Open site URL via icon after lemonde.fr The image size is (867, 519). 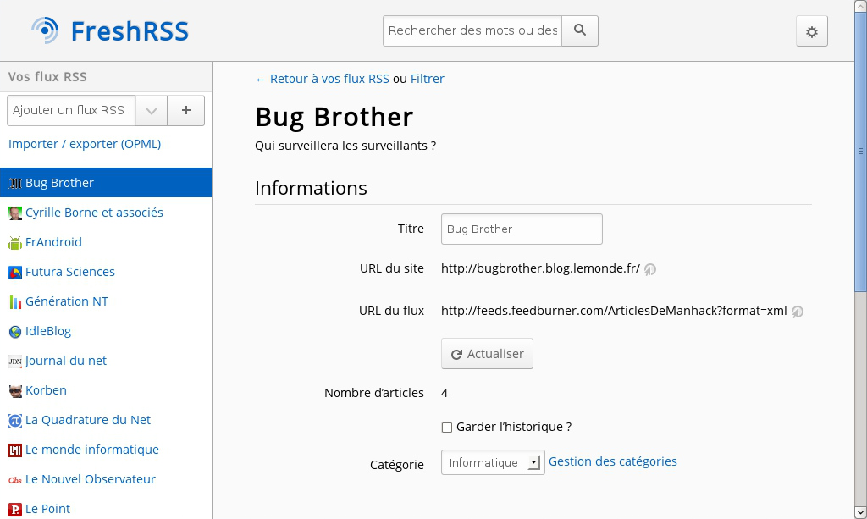pyautogui.click(x=650, y=269)
